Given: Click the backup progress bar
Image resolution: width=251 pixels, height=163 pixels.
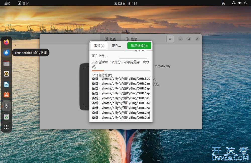Looking at the screenshot, I should pyautogui.click(x=121, y=71).
